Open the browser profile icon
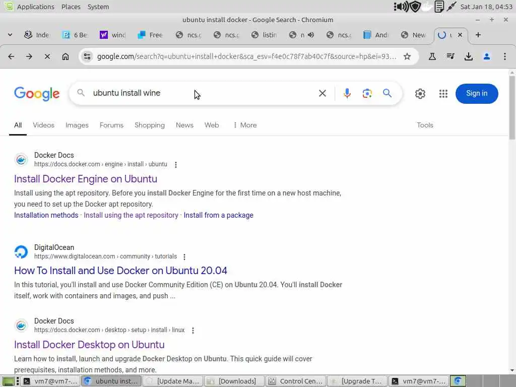This screenshot has height=387, width=516. (x=487, y=56)
